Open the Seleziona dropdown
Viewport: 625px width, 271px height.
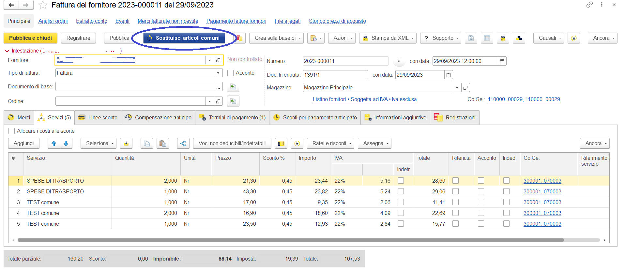click(x=99, y=143)
